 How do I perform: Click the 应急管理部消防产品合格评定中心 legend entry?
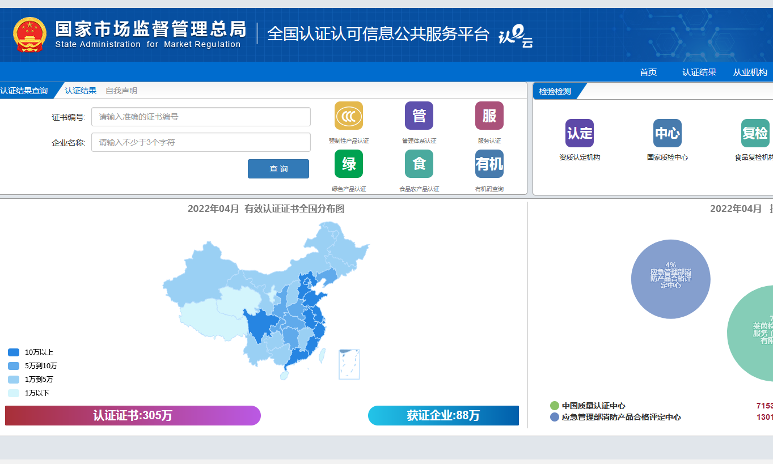[x=616, y=417]
